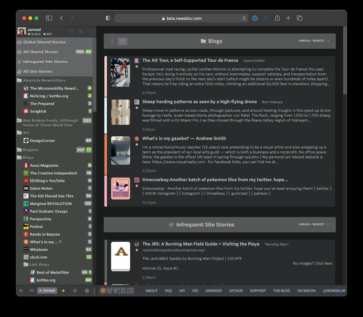The image size is (363, 317).
Task: Click the Best of MetaFilter feed icon
Action: click(x=33, y=272)
